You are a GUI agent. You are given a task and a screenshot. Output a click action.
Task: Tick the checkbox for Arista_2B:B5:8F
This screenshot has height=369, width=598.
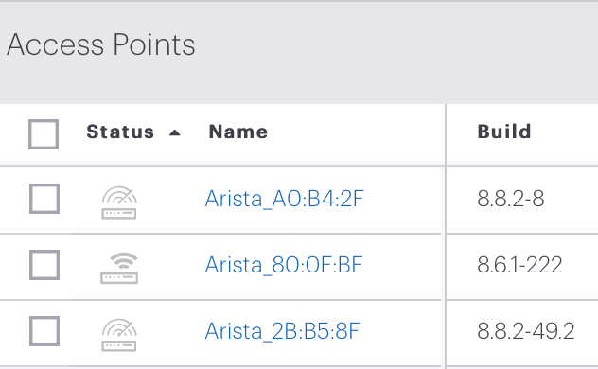44,331
